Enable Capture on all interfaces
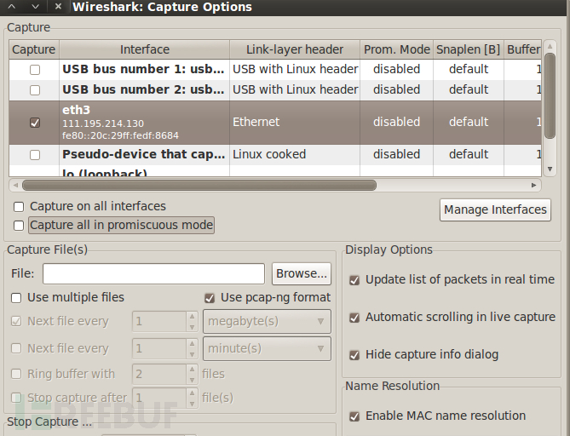Viewport: 570px width, 436px height. [19, 206]
